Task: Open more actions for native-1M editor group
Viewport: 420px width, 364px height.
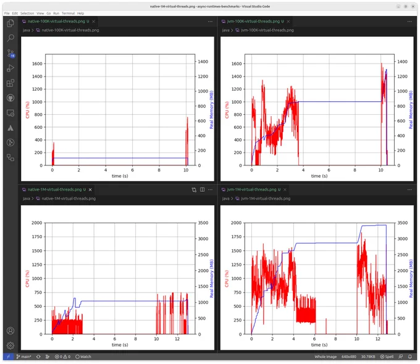Action: tap(210, 190)
